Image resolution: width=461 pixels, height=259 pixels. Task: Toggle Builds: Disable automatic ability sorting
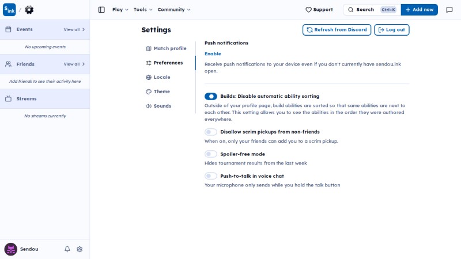(x=211, y=96)
